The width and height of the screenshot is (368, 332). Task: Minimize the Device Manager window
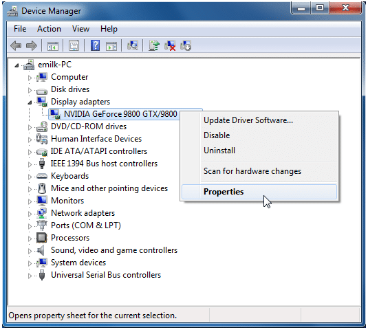point(301,8)
